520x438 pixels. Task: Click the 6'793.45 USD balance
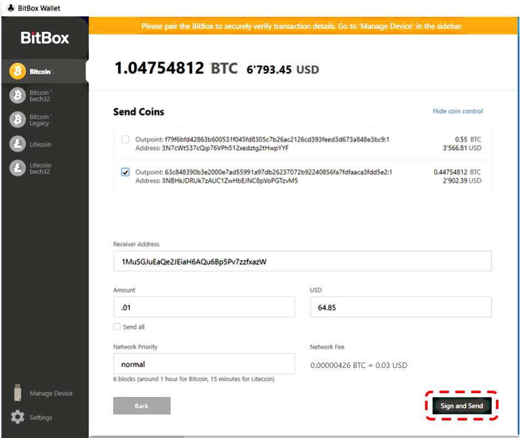(x=283, y=69)
